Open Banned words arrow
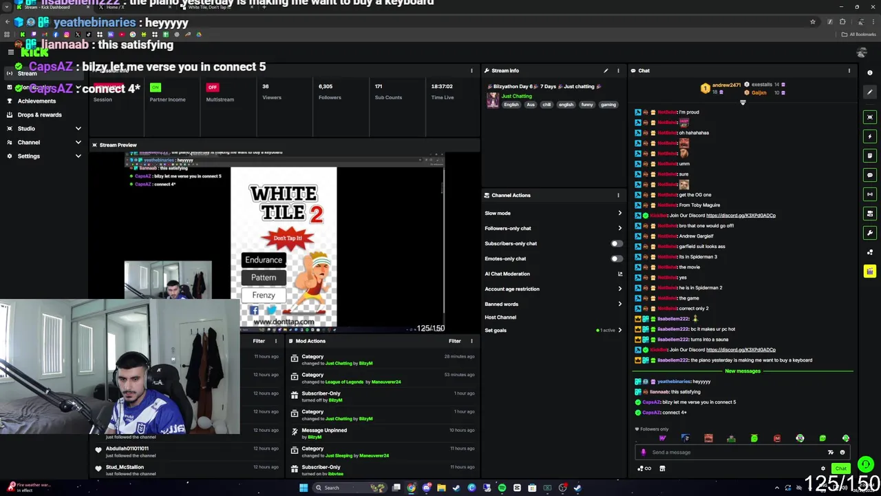Viewport: 881px width, 496px height. (619, 304)
